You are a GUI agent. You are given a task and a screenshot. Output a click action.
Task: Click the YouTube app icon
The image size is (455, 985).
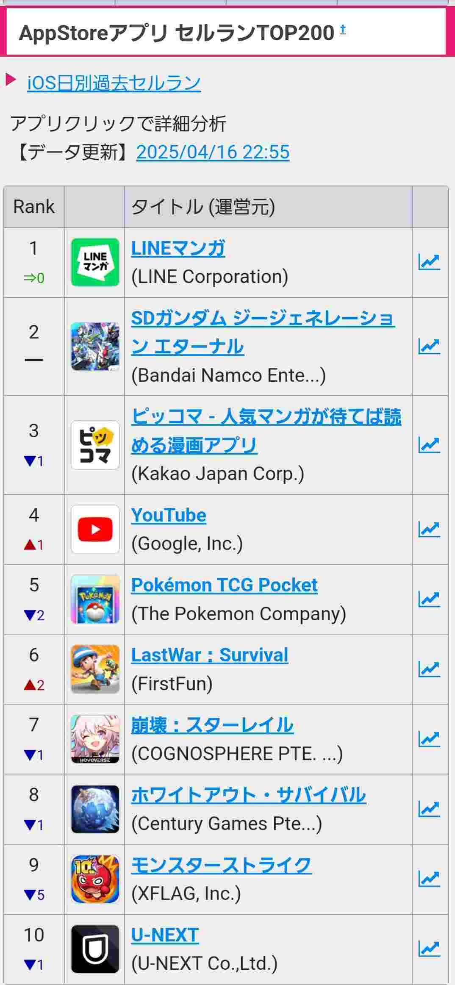tap(95, 529)
